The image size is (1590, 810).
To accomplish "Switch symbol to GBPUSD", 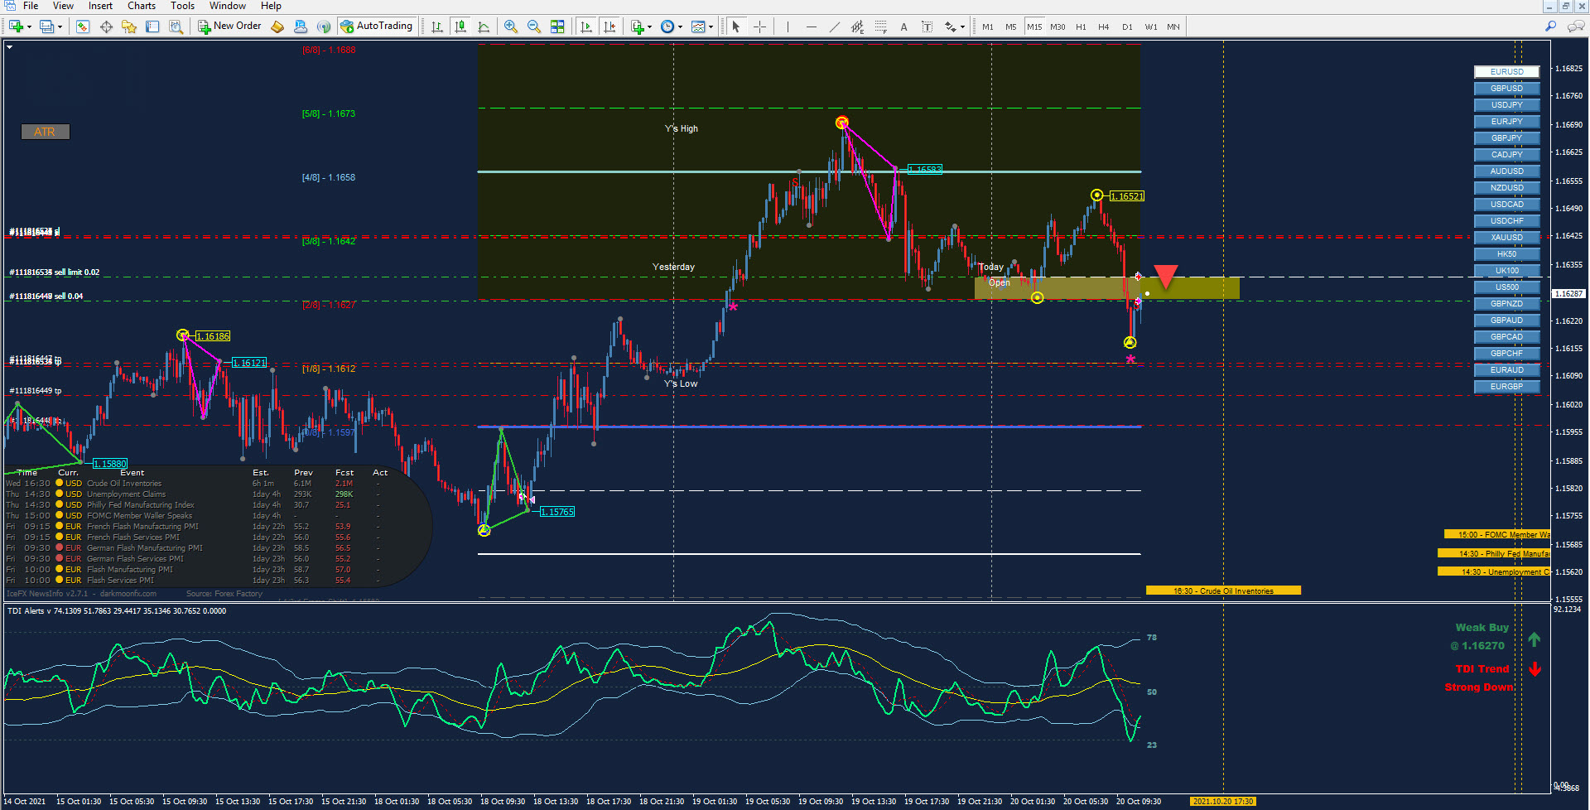I will point(1506,89).
